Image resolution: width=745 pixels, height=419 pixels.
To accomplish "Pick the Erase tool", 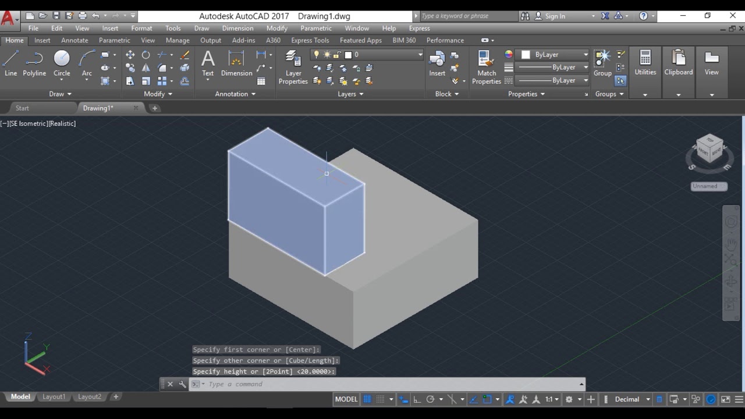I will [185, 55].
